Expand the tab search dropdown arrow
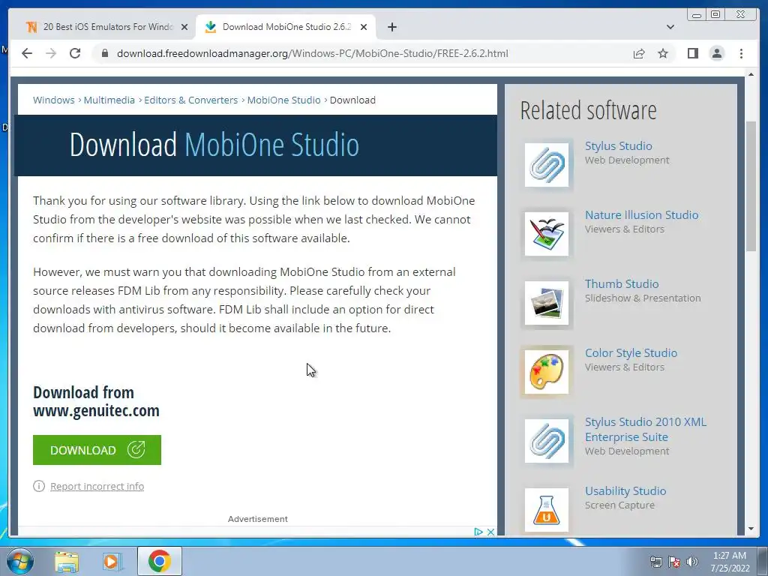 tap(670, 27)
